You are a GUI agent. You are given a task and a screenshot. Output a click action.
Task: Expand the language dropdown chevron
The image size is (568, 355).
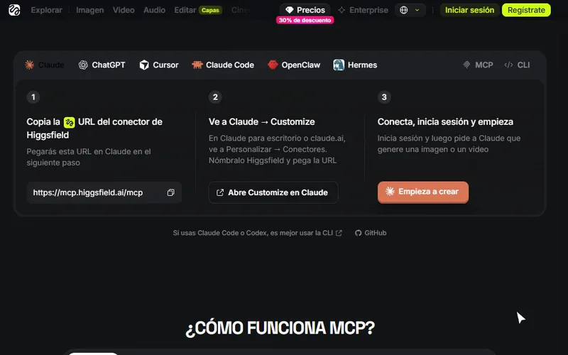417,10
